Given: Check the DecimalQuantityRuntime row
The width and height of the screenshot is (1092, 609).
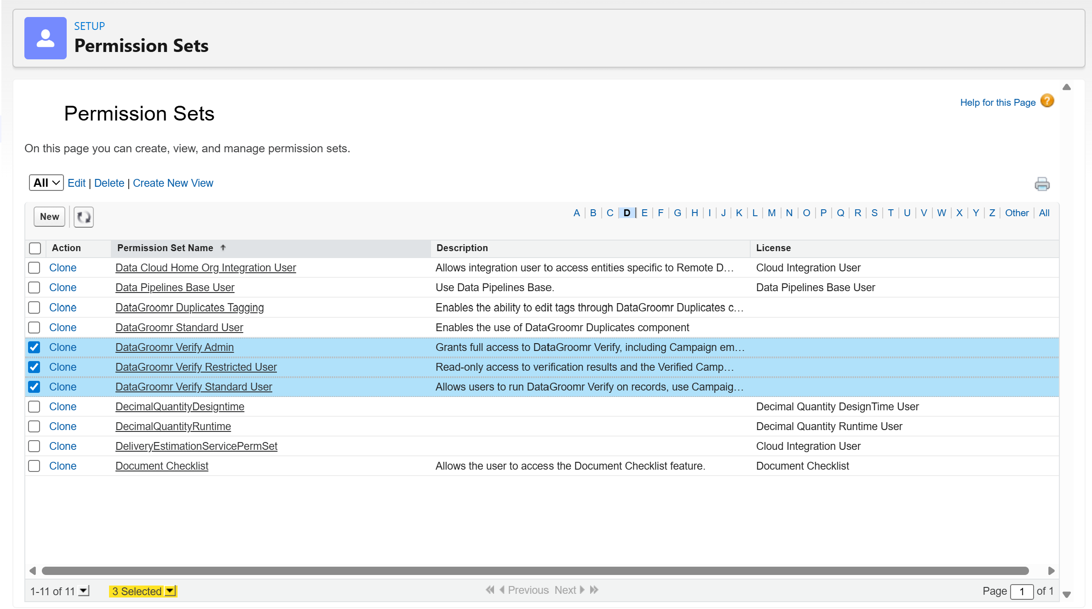Looking at the screenshot, I should 34,426.
